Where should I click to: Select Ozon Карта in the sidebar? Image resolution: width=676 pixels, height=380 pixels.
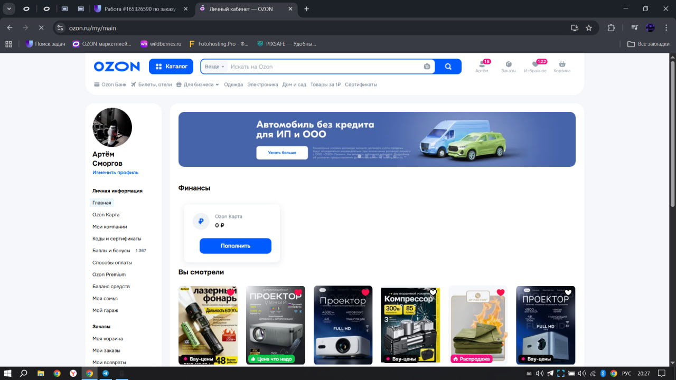106,215
